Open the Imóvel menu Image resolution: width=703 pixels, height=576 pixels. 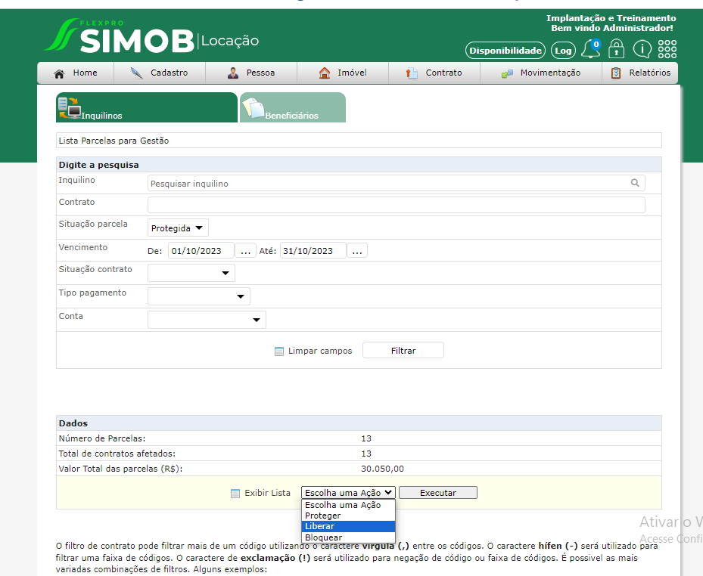[x=343, y=73]
